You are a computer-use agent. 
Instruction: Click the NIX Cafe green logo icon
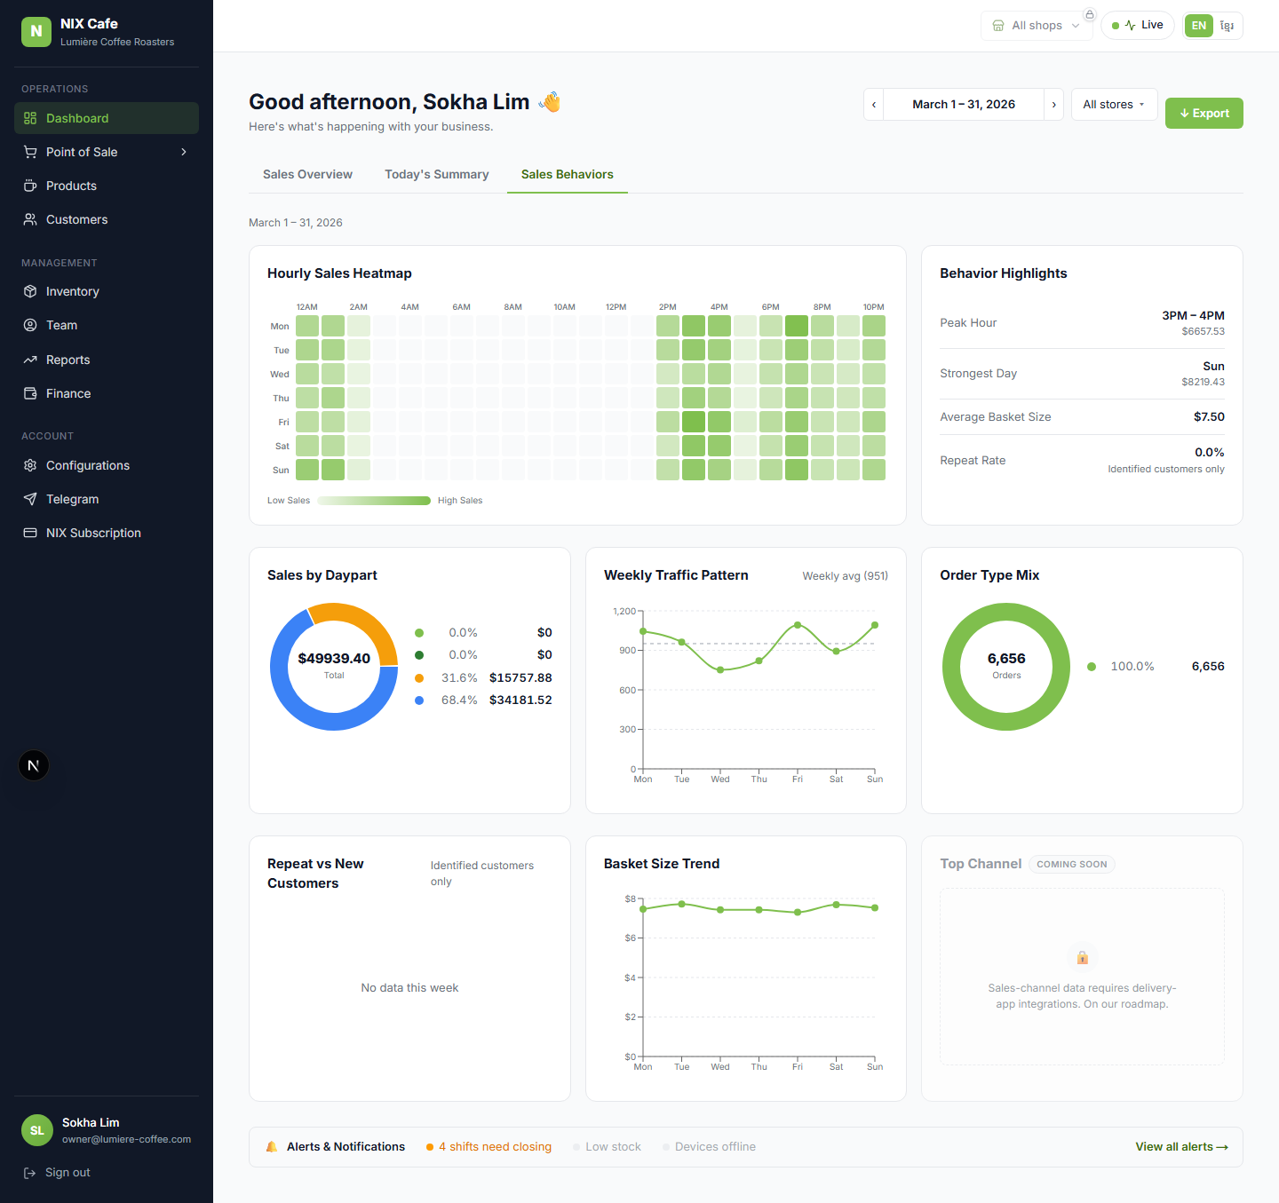pos(36,31)
